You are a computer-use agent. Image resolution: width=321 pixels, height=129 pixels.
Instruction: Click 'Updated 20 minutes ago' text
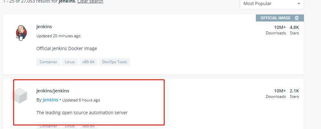point(58,36)
